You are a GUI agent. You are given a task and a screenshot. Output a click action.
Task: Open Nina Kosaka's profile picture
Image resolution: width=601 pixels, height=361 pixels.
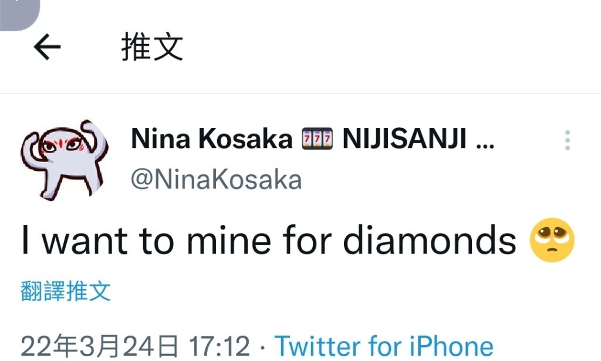pos(65,160)
